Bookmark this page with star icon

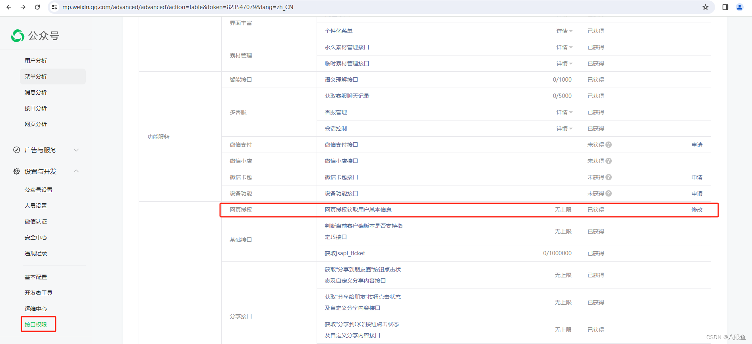[706, 7]
